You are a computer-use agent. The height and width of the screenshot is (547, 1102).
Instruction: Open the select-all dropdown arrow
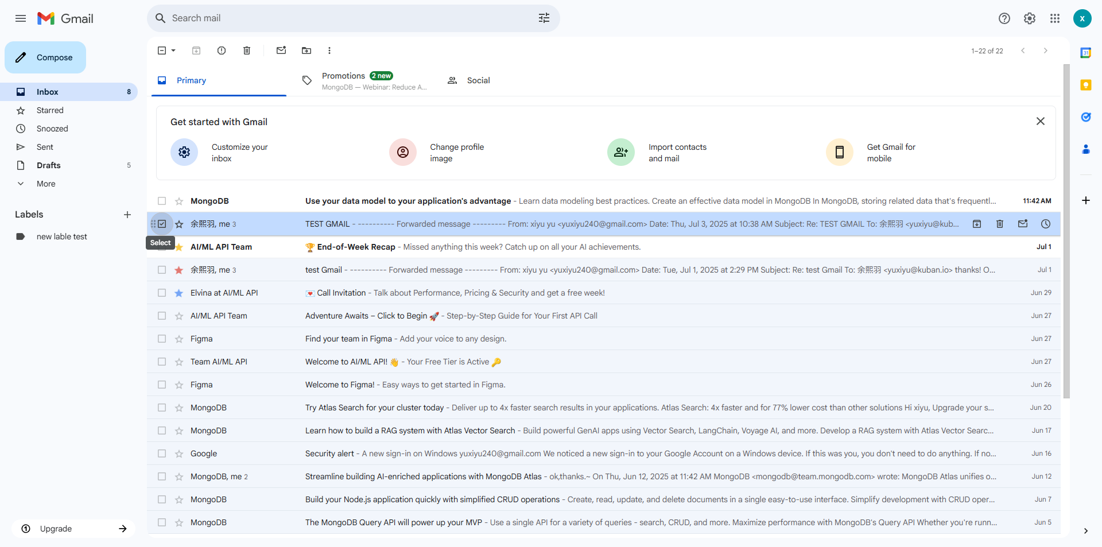pos(173,51)
